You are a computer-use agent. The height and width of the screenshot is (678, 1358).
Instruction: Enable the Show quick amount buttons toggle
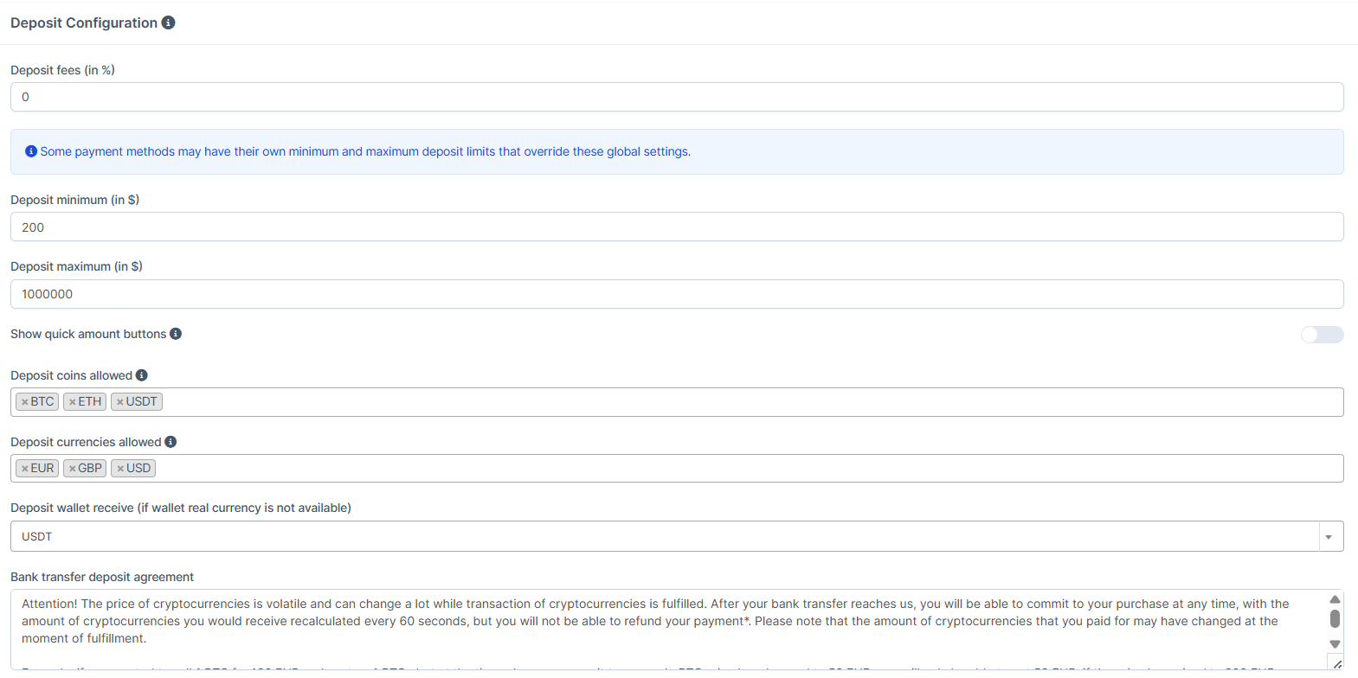pos(1322,335)
